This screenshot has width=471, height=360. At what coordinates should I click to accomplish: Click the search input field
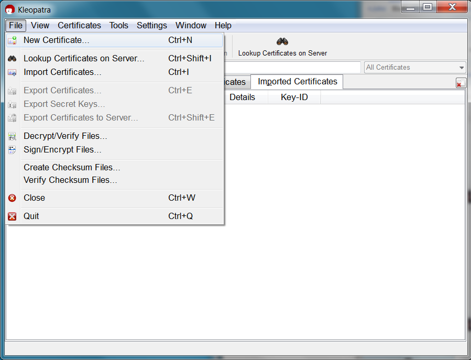[x=292, y=67]
